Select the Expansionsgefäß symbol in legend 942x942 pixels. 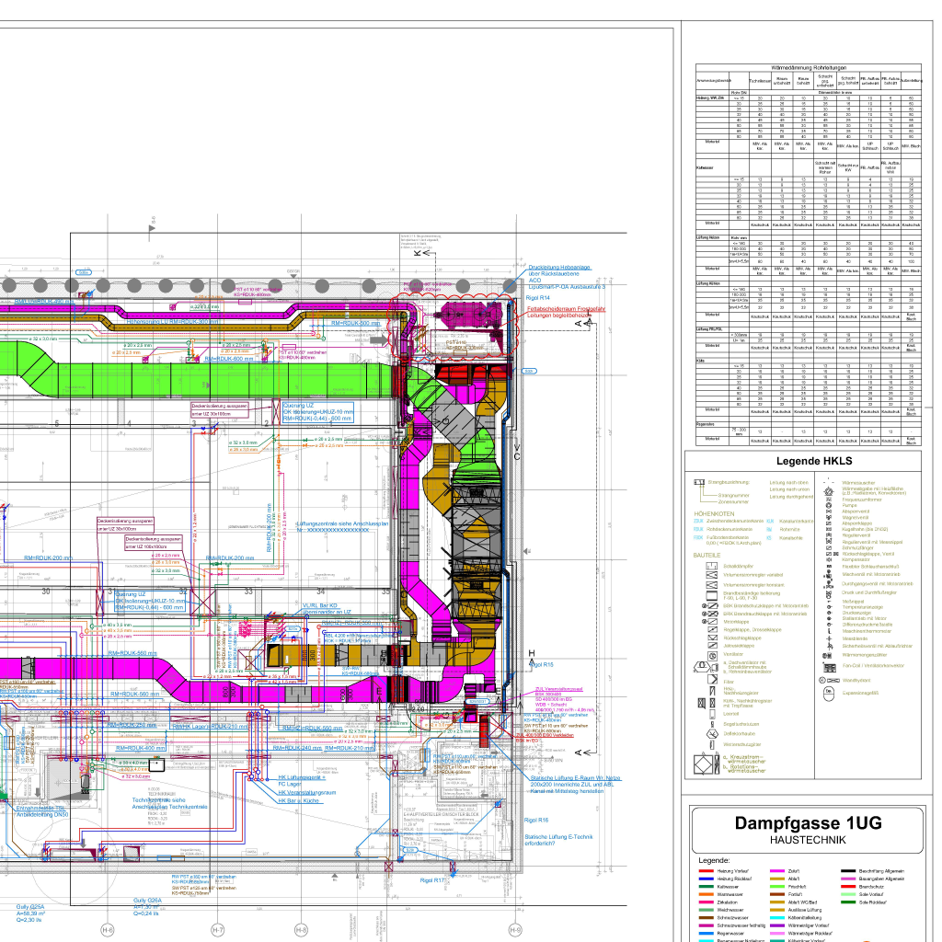pos(828,692)
